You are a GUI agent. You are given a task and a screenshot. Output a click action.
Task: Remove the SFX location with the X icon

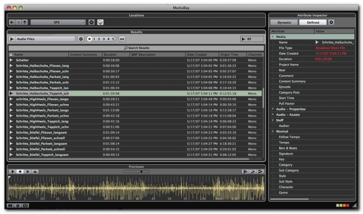[92, 22]
